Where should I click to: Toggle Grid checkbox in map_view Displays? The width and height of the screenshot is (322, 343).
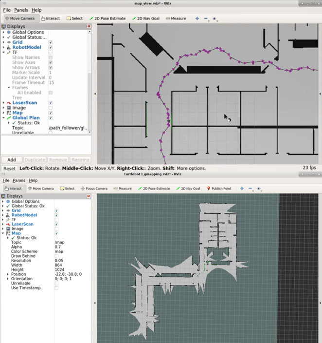click(x=51, y=42)
